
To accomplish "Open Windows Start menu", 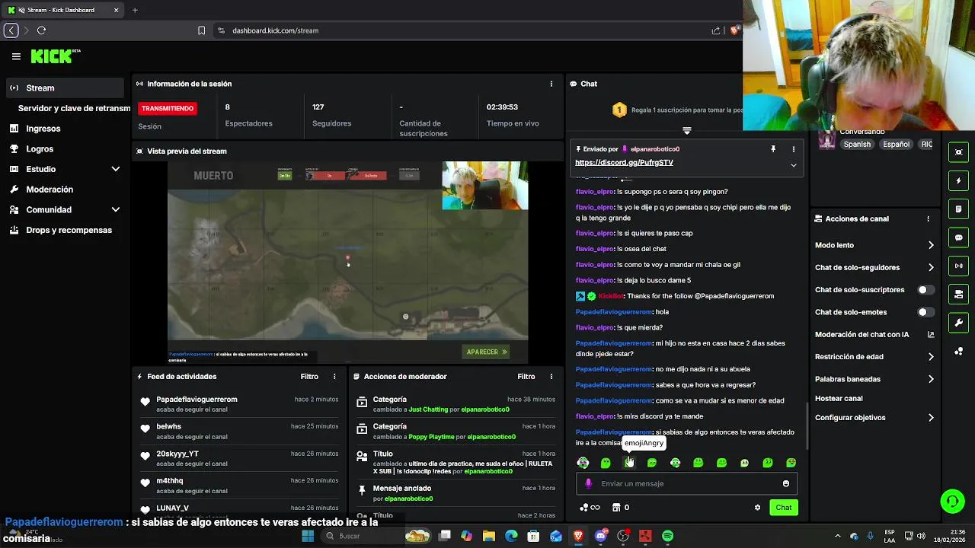I will coord(308,536).
